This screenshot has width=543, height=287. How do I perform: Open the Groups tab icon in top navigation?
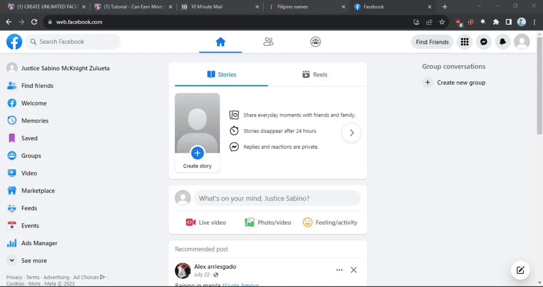315,42
